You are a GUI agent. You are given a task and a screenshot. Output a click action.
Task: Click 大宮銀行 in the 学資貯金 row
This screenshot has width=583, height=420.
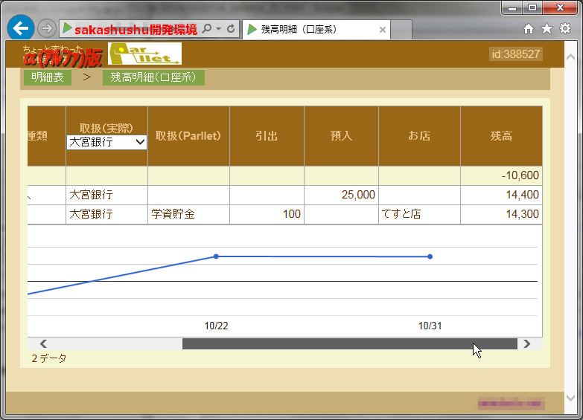point(106,214)
